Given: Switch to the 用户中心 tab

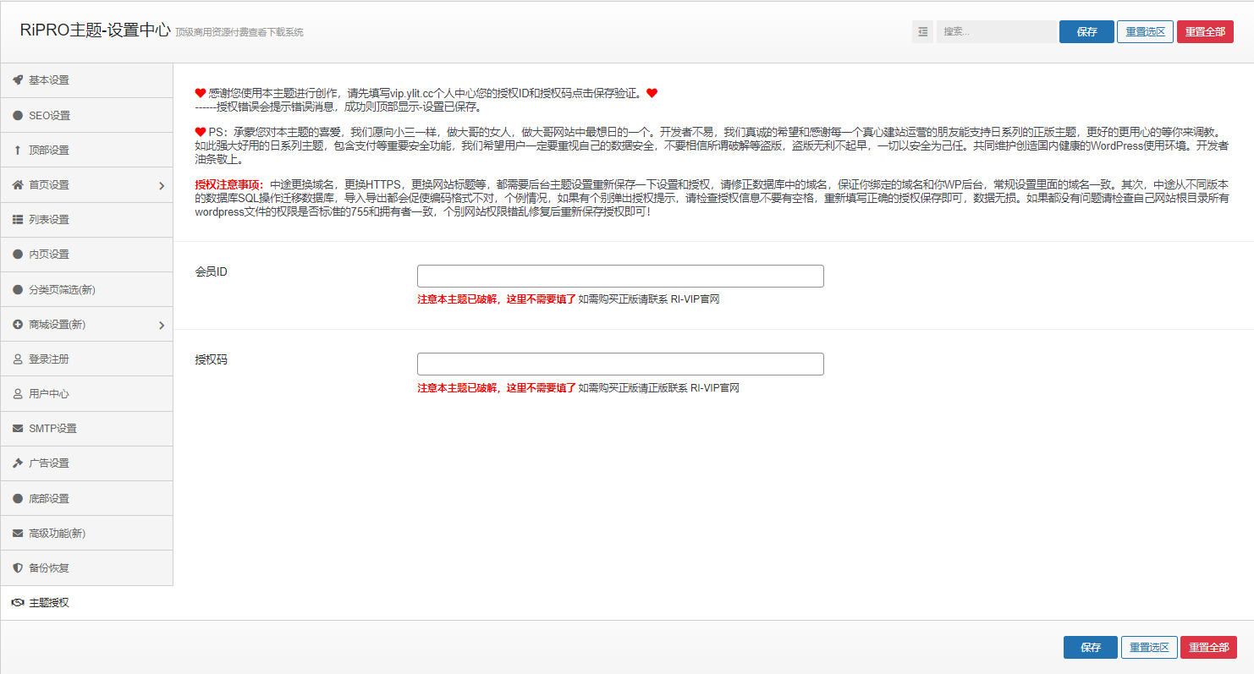Looking at the screenshot, I should [x=86, y=393].
